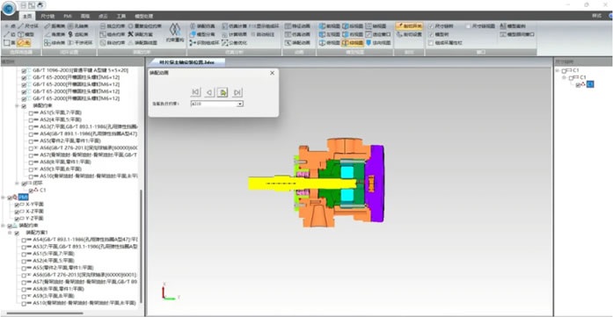Toggle the 模型树 checkbox in the ribbon
This screenshot has height=317, width=613.
pos(431,34)
